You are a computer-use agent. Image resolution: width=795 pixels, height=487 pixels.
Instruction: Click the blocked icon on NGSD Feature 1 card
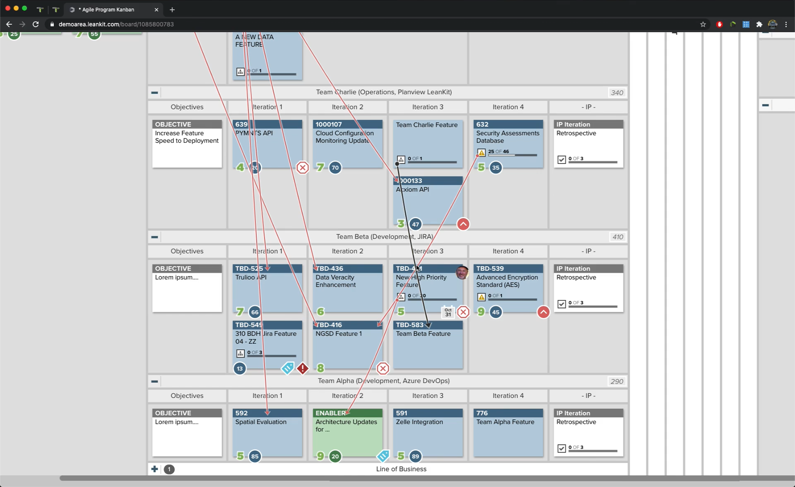tap(383, 368)
